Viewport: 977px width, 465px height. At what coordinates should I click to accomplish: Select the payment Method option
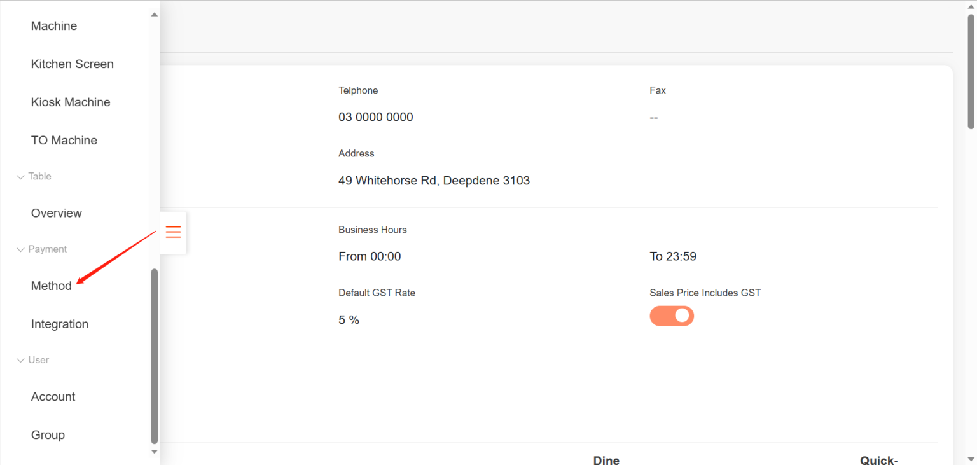coord(51,286)
